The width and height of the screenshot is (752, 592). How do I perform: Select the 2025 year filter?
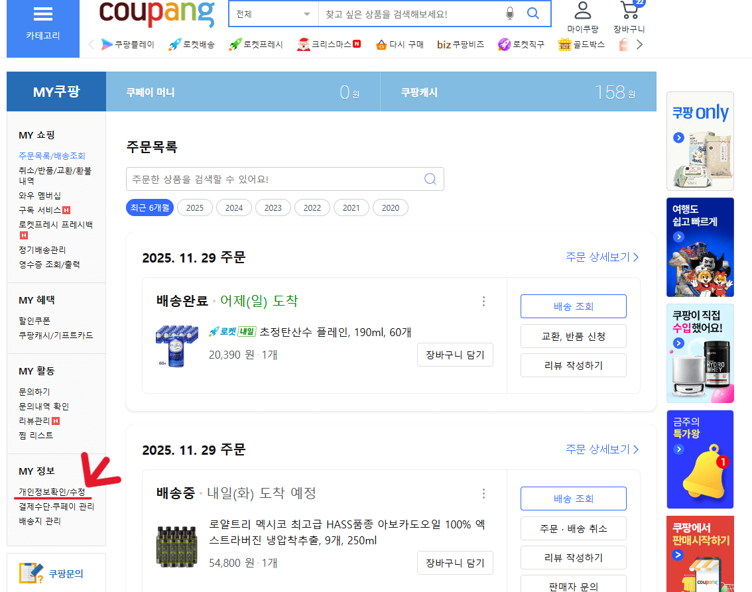(195, 207)
